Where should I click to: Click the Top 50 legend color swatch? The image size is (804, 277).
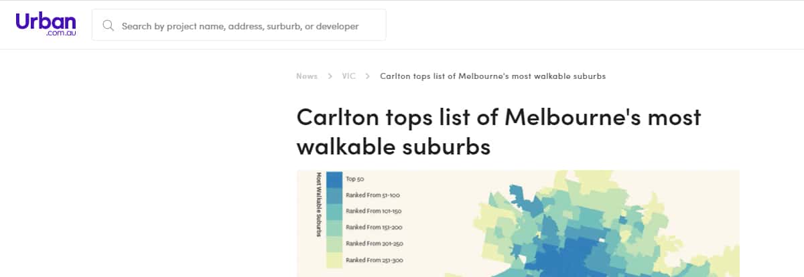tap(334, 179)
